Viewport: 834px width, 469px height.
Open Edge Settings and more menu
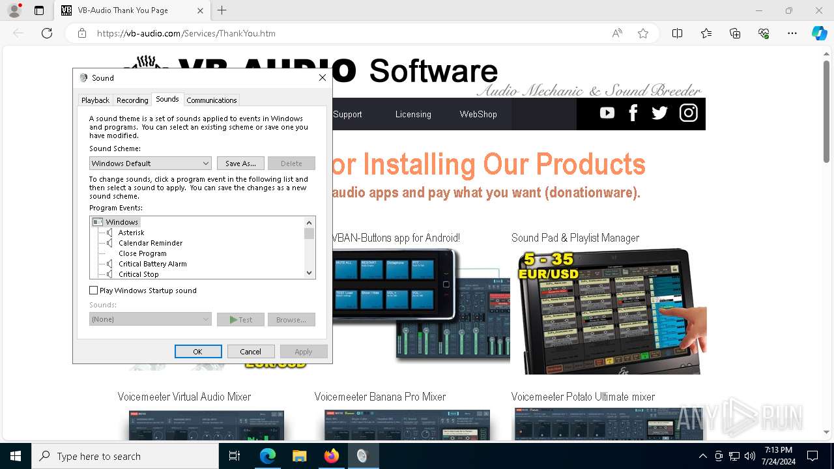pos(792,33)
